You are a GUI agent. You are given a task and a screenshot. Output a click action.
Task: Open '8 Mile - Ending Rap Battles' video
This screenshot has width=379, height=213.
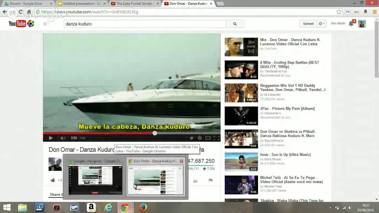(290, 64)
